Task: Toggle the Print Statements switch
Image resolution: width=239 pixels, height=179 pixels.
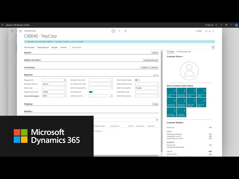Action: (91, 92)
